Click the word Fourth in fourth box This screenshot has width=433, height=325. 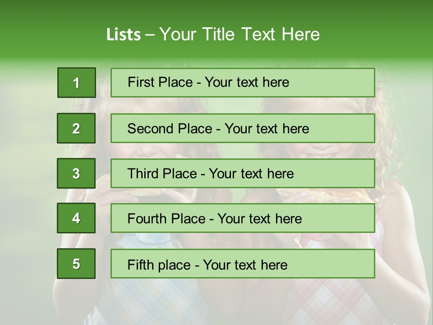click(x=148, y=219)
